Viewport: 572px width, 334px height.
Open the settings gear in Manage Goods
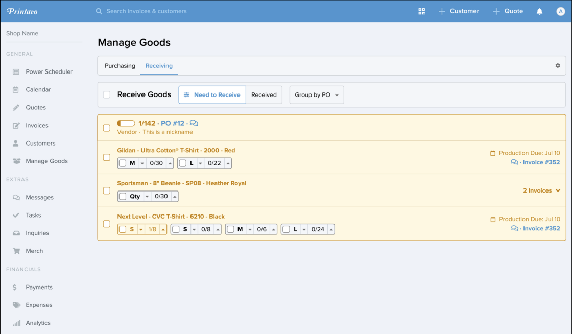558,66
